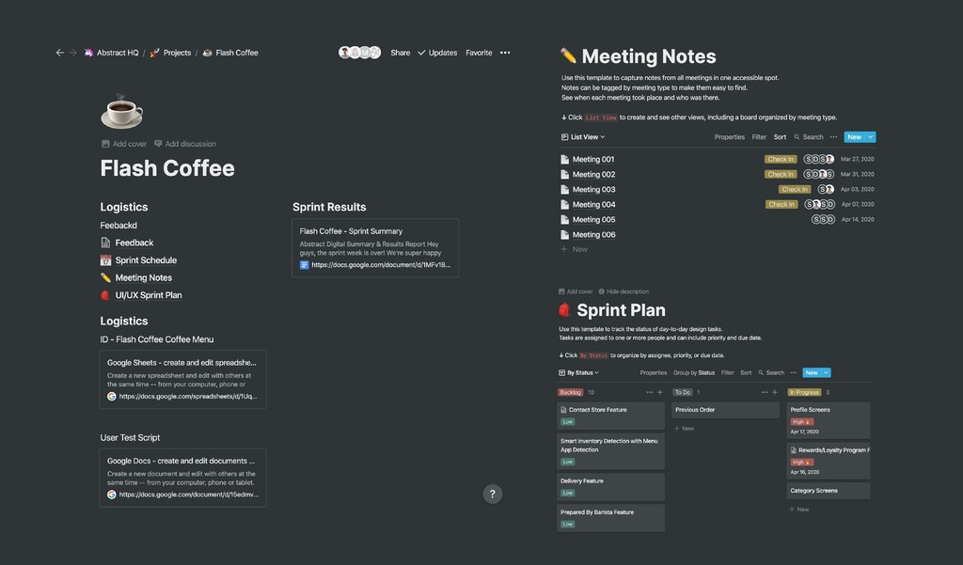Click Filter in Meeting Notes toolbar
This screenshot has height=565, width=963.
click(759, 137)
